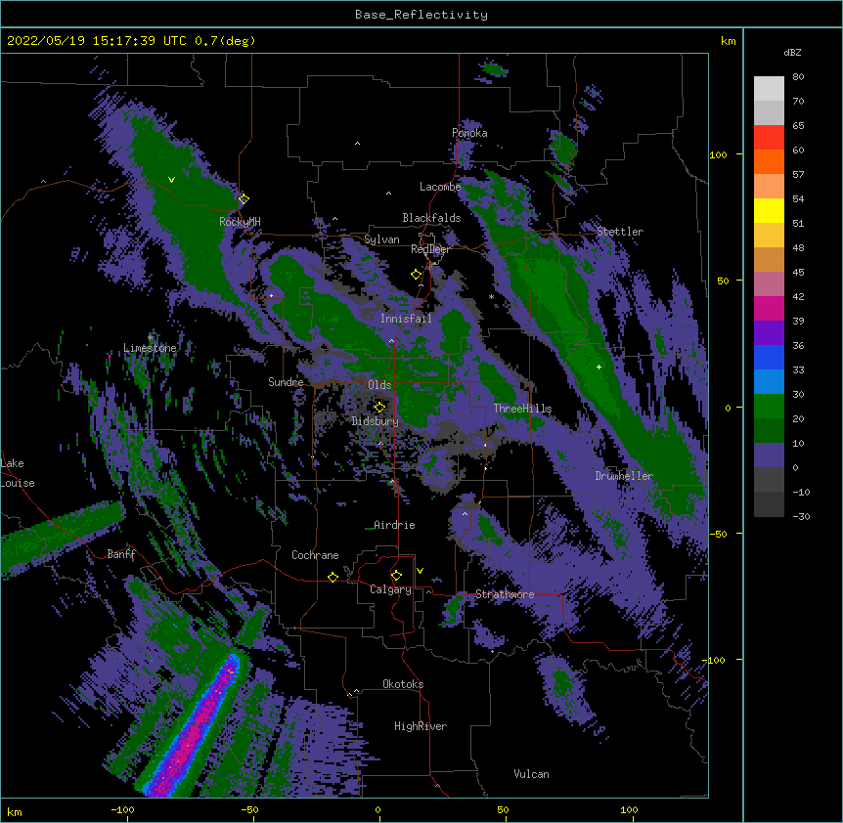Click the -50 tick on the vertical axis

(718, 534)
